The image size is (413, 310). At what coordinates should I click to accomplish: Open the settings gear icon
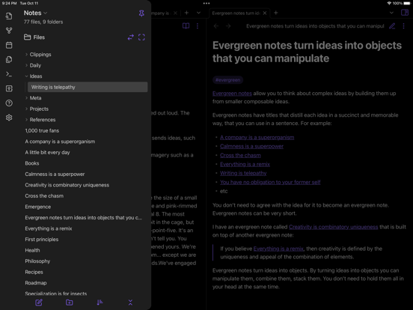[9, 118]
